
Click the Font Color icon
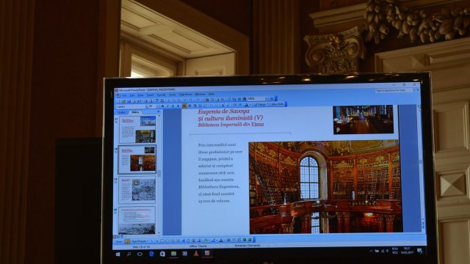coord(247,105)
